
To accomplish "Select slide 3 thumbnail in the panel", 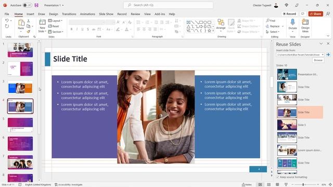I will point(20,88).
